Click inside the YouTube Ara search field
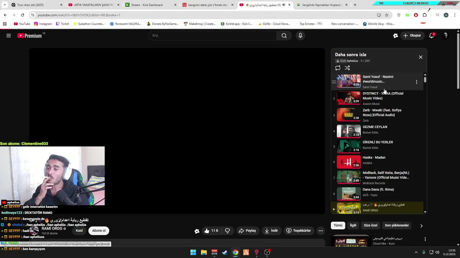460x258 pixels. (213, 35)
